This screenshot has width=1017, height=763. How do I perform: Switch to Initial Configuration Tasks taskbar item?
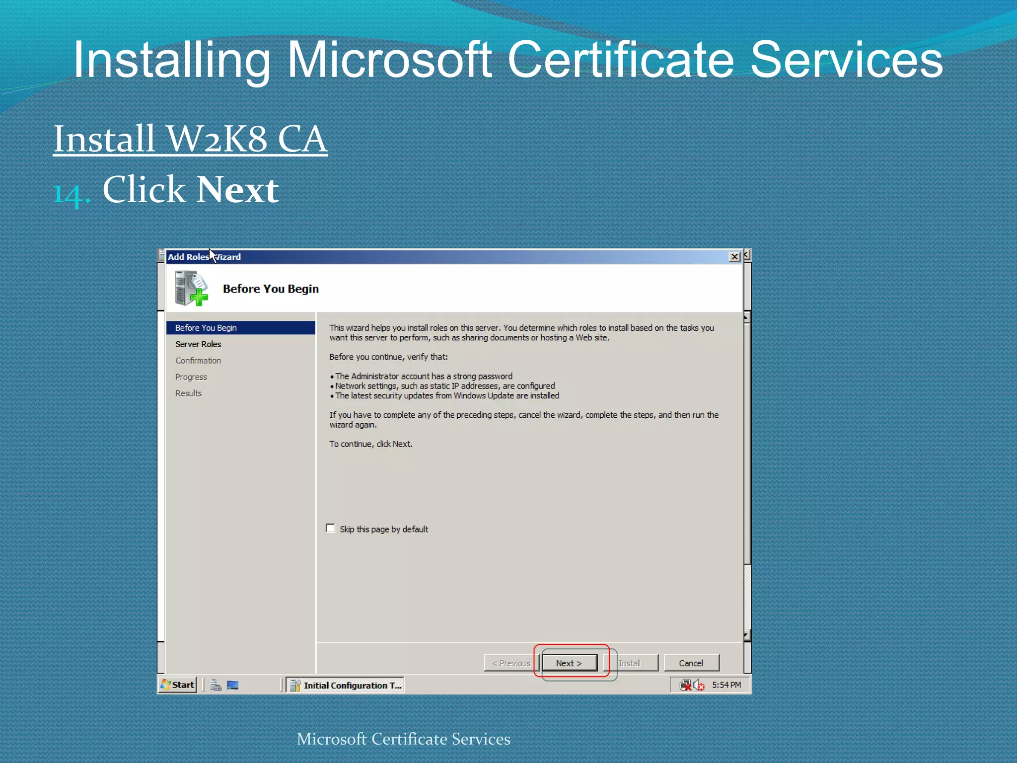point(345,686)
